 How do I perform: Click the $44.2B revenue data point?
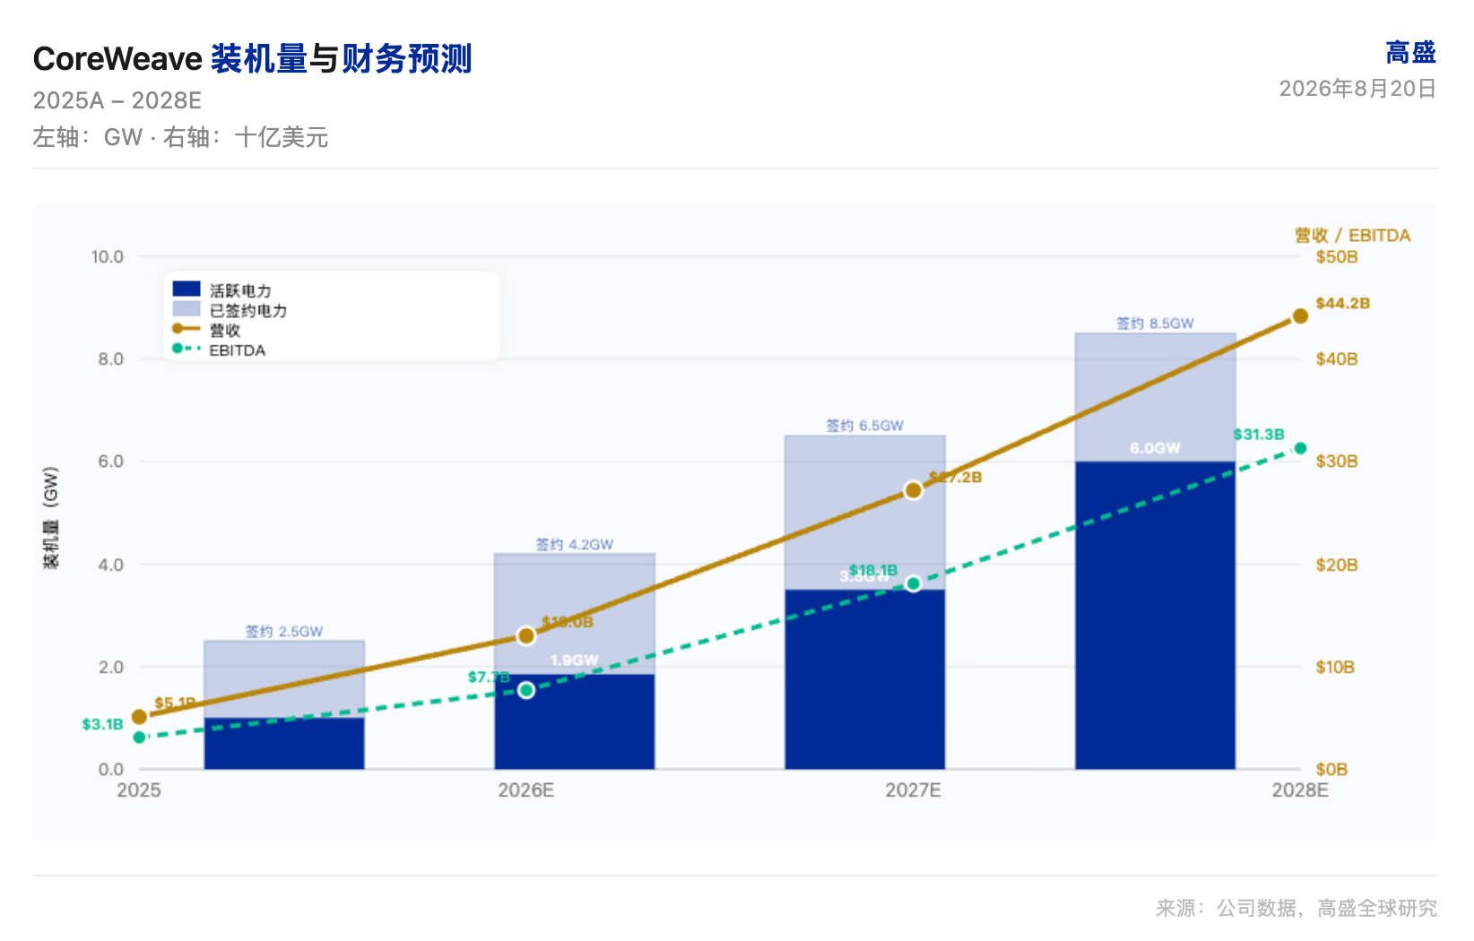pos(1300,315)
